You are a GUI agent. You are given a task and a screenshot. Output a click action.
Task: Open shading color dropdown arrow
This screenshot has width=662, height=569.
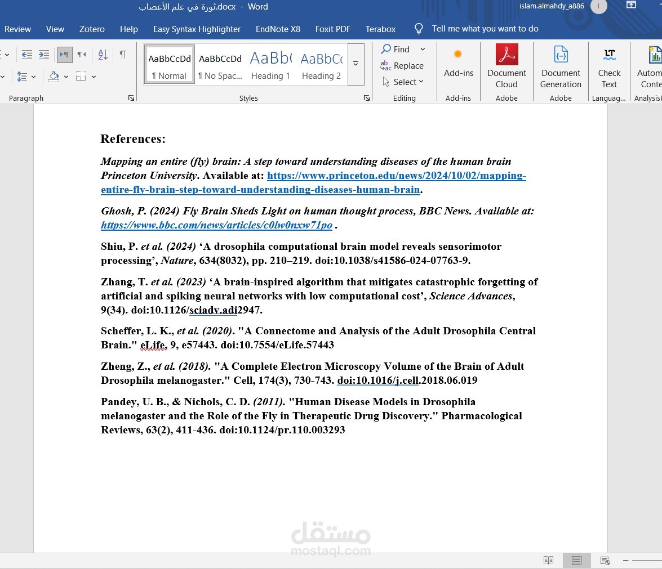point(66,77)
